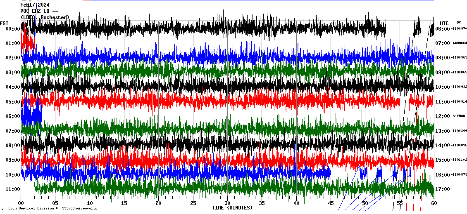
Task: Select the 12:00 UTC row label
Action: (443, 116)
